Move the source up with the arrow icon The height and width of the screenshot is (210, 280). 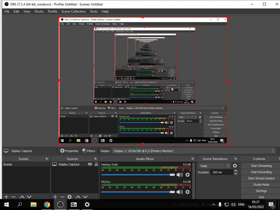78,197
